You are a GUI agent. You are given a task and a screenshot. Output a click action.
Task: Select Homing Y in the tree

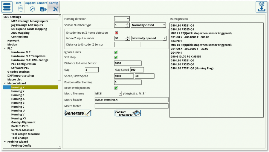(18, 91)
